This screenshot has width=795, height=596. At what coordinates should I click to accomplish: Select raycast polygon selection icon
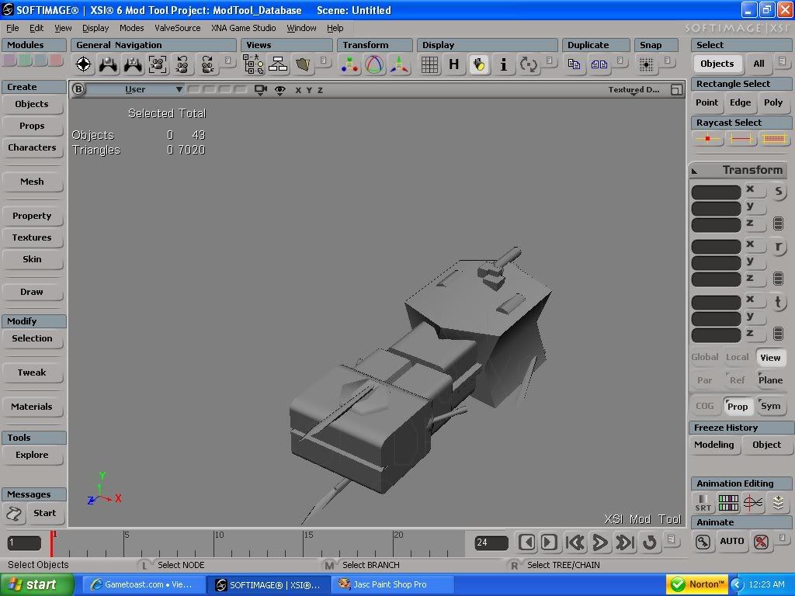point(774,138)
